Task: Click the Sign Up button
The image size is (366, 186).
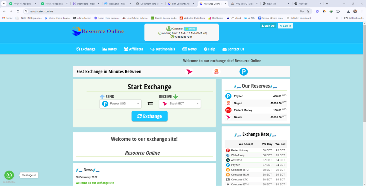Action: (x=268, y=26)
